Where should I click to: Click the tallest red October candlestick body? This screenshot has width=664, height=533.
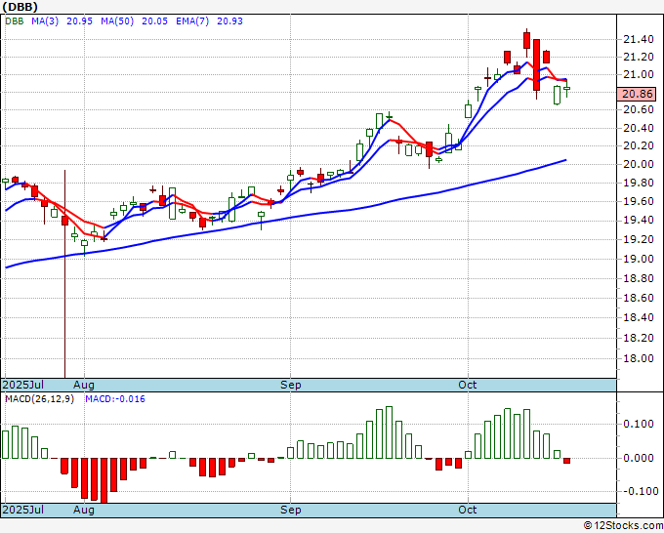536,64
